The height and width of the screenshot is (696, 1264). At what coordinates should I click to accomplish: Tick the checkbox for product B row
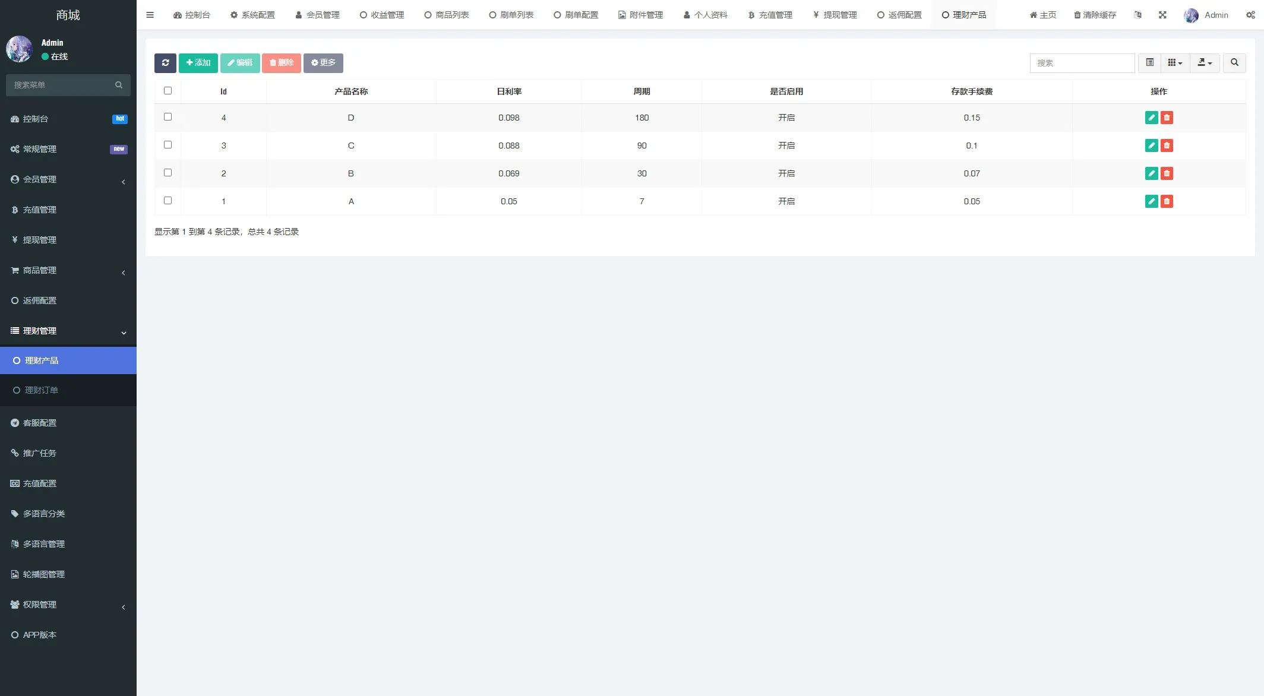pyautogui.click(x=168, y=173)
